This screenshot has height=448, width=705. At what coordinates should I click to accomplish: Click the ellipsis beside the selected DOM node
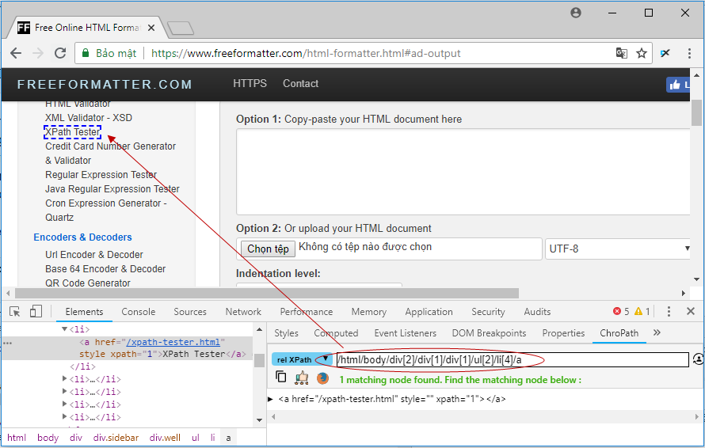pos(8,343)
